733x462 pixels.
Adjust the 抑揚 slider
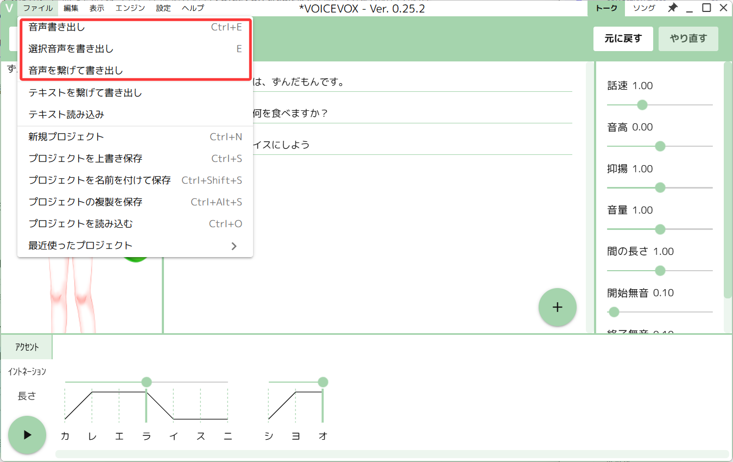[660, 188]
